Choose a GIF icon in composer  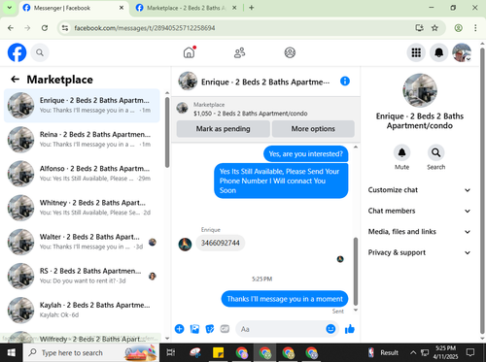225,329
